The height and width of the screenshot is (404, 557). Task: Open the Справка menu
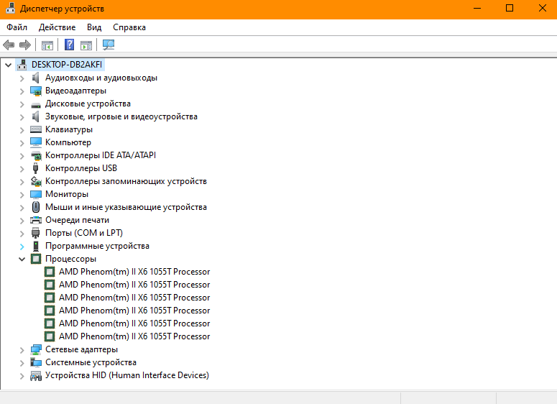click(x=129, y=27)
